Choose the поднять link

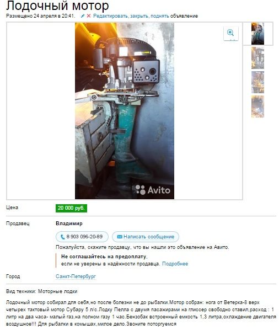[160, 16]
